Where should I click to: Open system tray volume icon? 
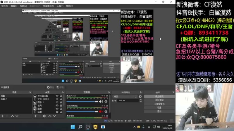click(x=159, y=127)
